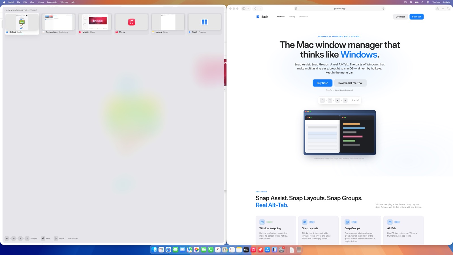Open the File menu
The image size is (453, 255).
[x=19, y=2]
